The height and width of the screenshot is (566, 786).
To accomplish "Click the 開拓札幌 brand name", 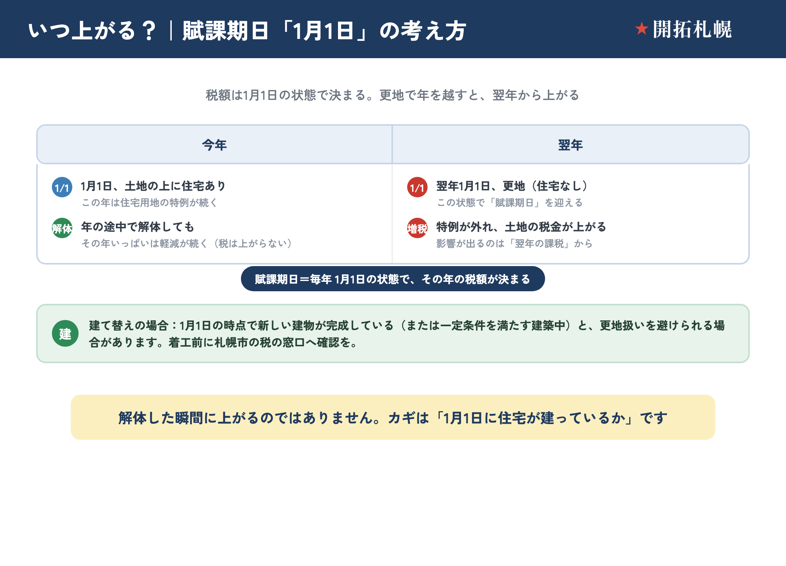I will (692, 29).
